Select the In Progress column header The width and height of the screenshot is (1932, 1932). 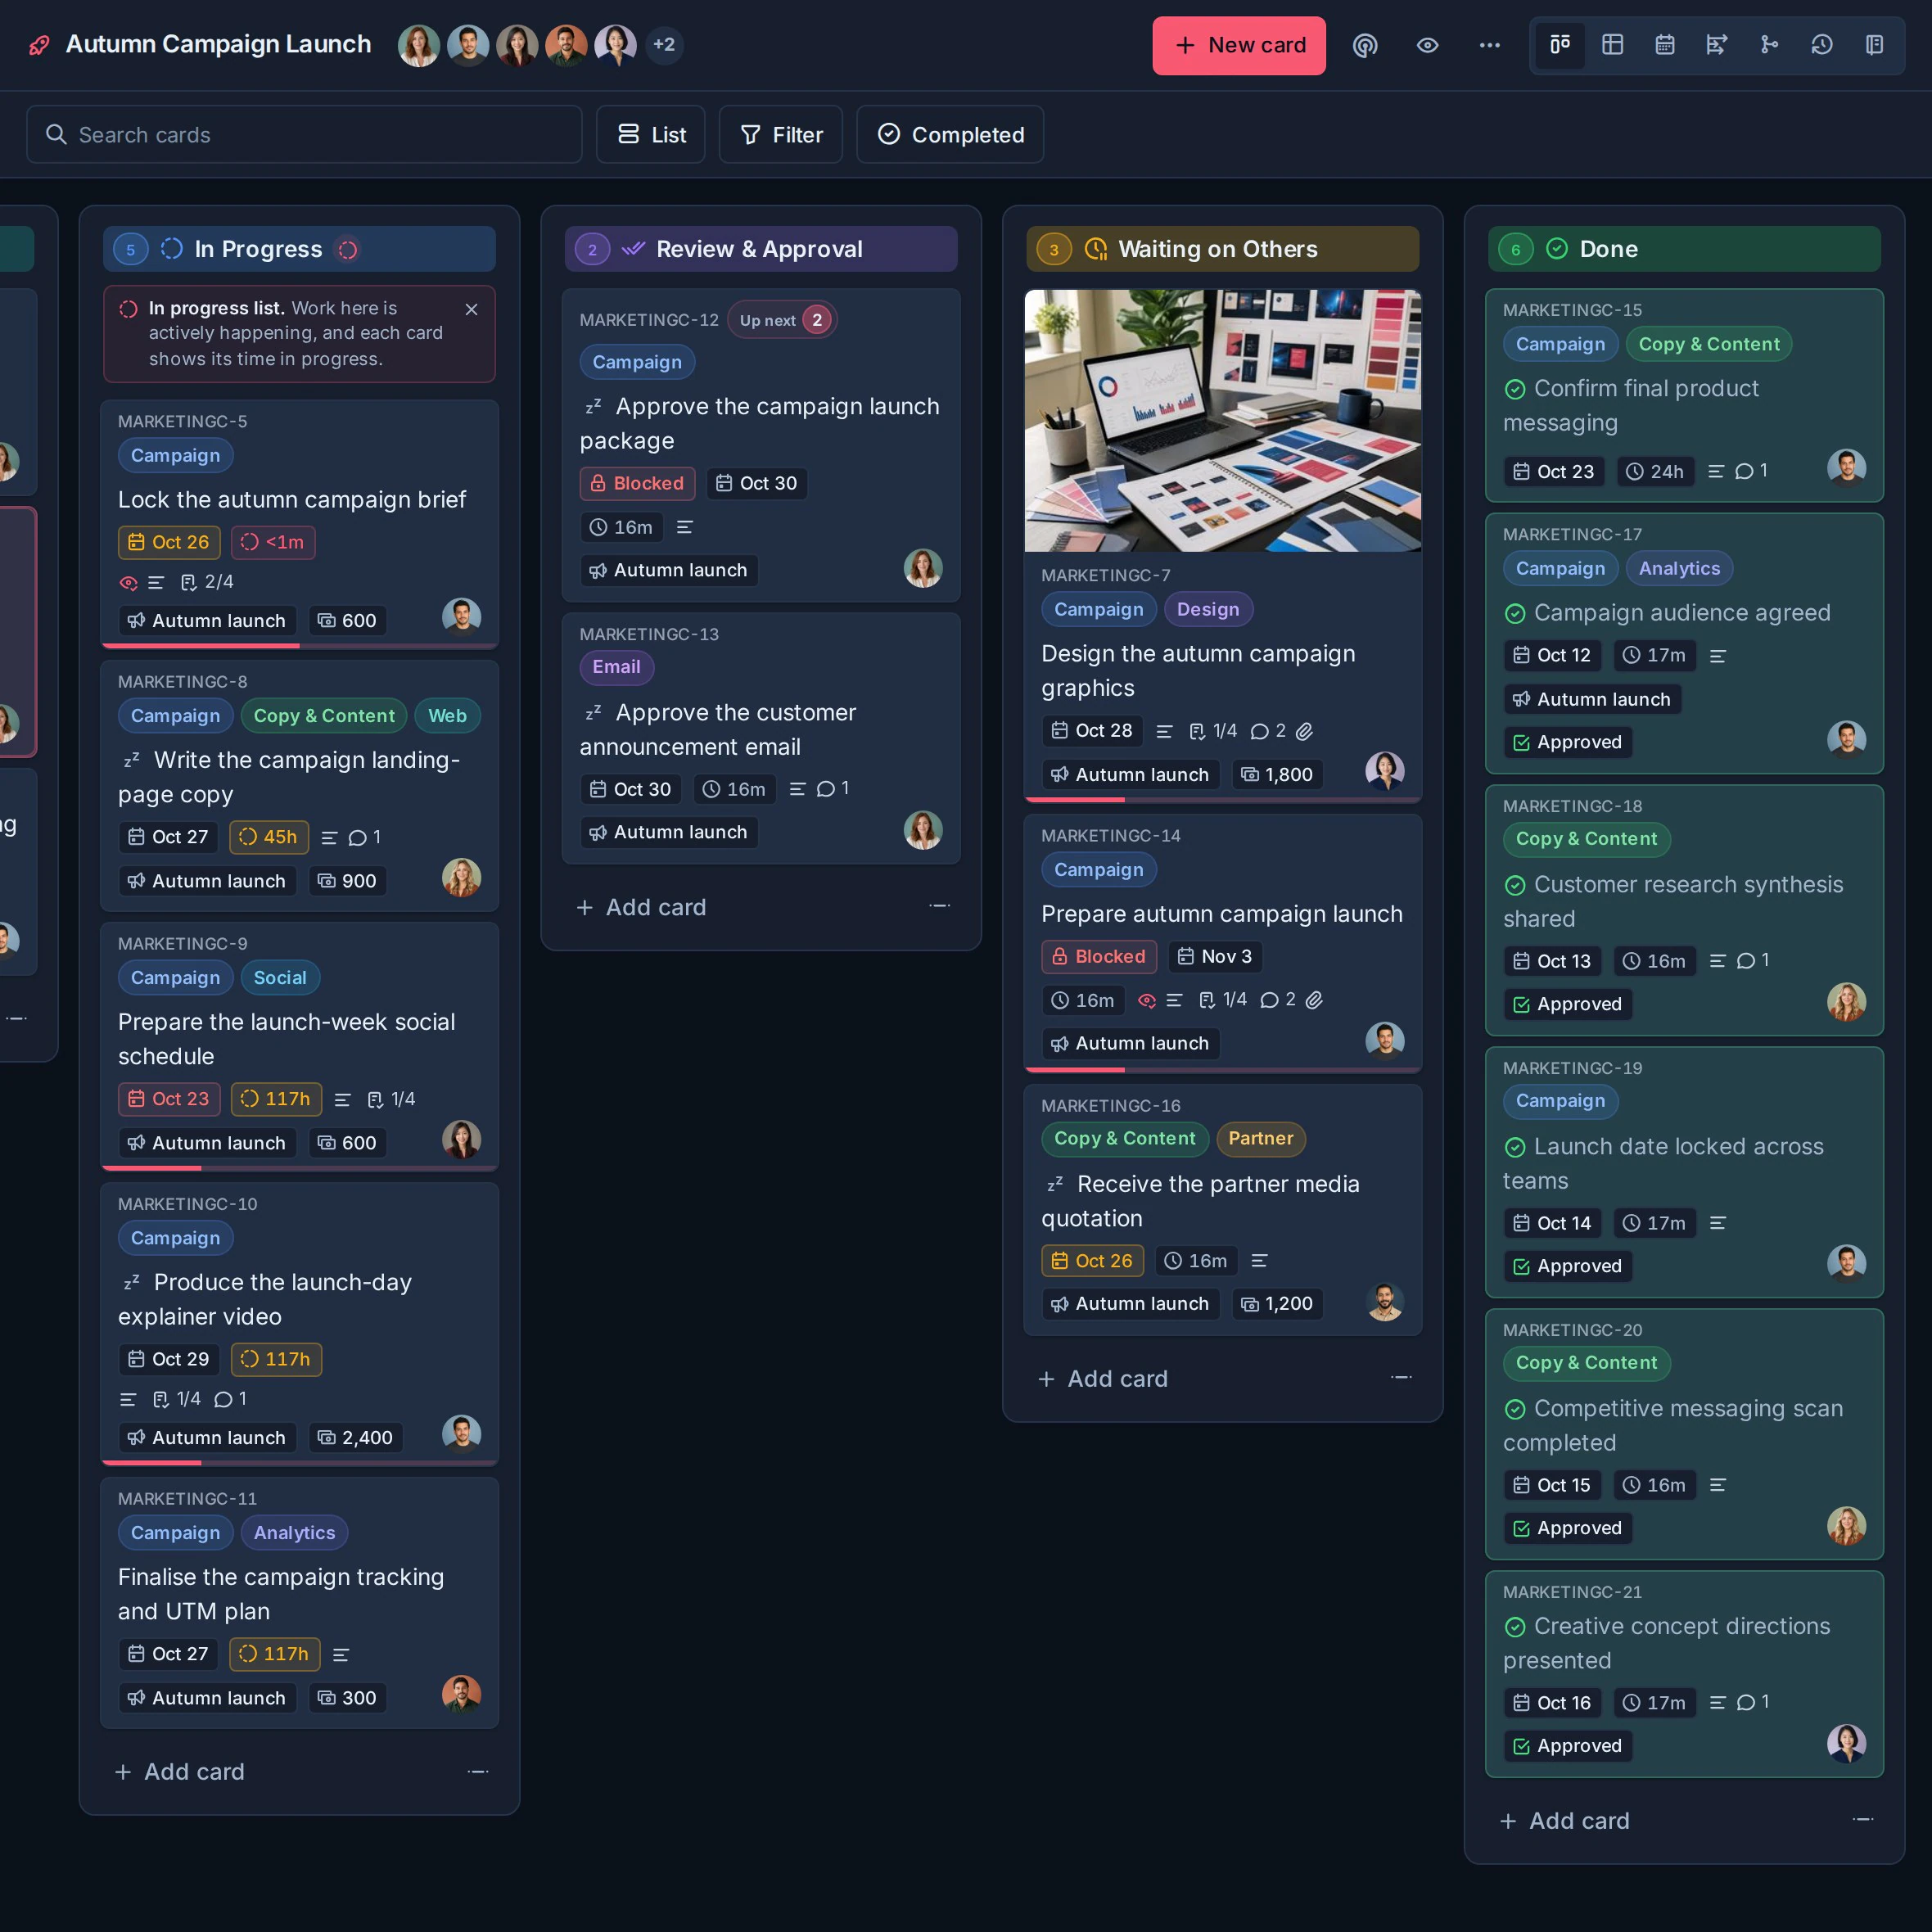(x=299, y=249)
